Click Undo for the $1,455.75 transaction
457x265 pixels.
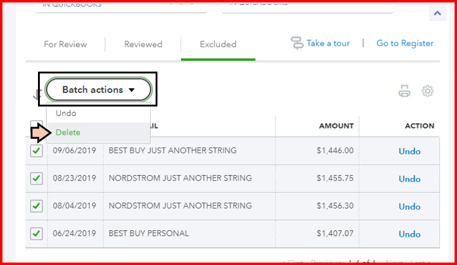point(410,179)
